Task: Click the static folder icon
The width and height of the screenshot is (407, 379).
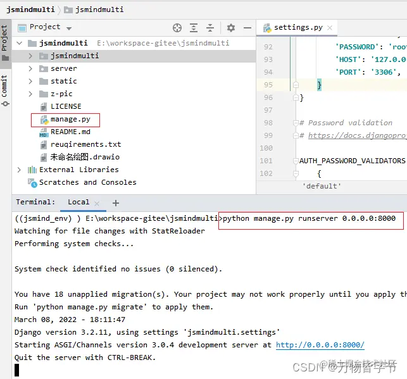Action: click(x=44, y=81)
